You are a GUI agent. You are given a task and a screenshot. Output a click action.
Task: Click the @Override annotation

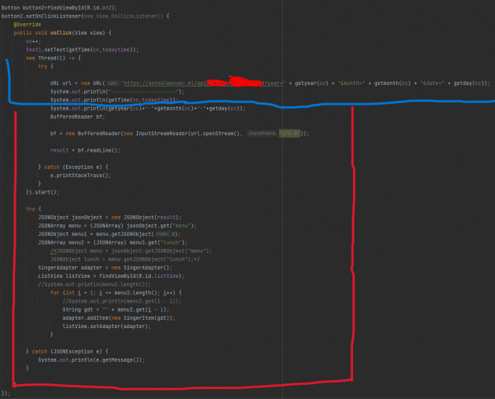pos(27,25)
